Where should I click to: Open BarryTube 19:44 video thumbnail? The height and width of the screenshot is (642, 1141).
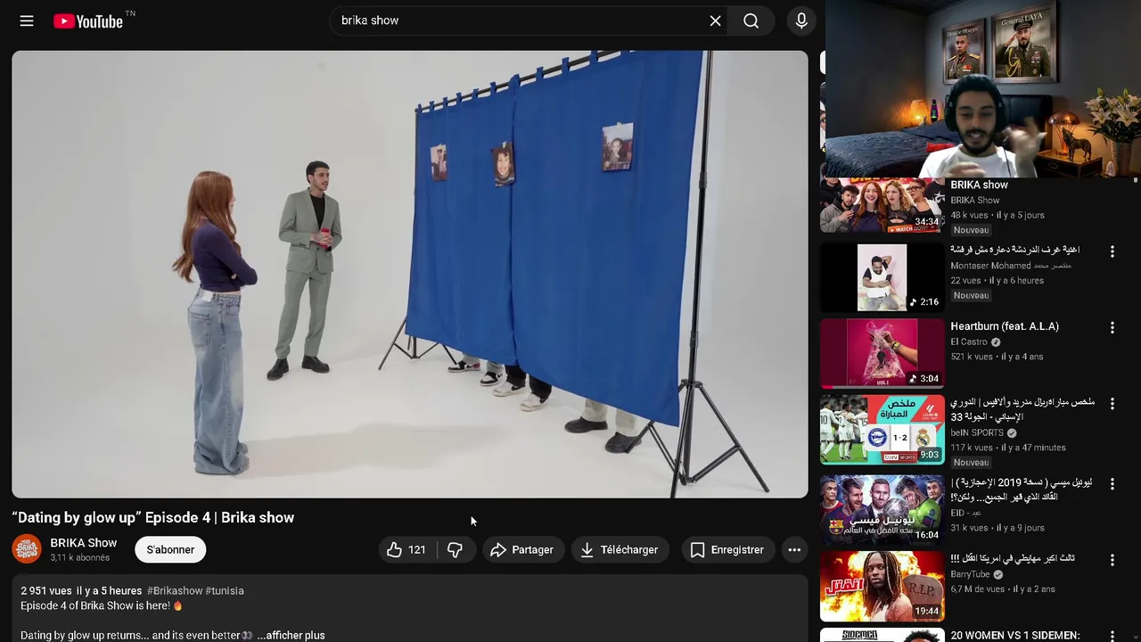point(882,586)
